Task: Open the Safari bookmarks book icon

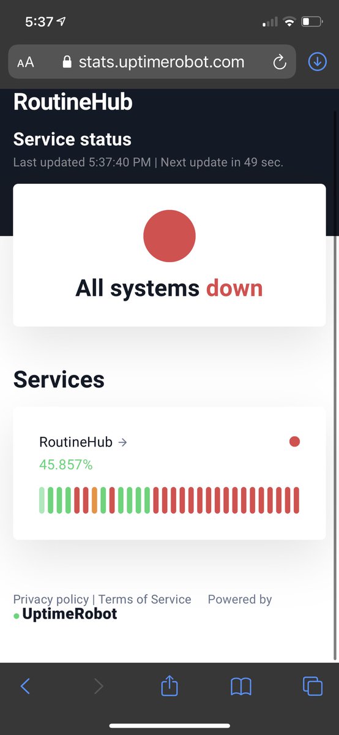Action: [x=241, y=687]
